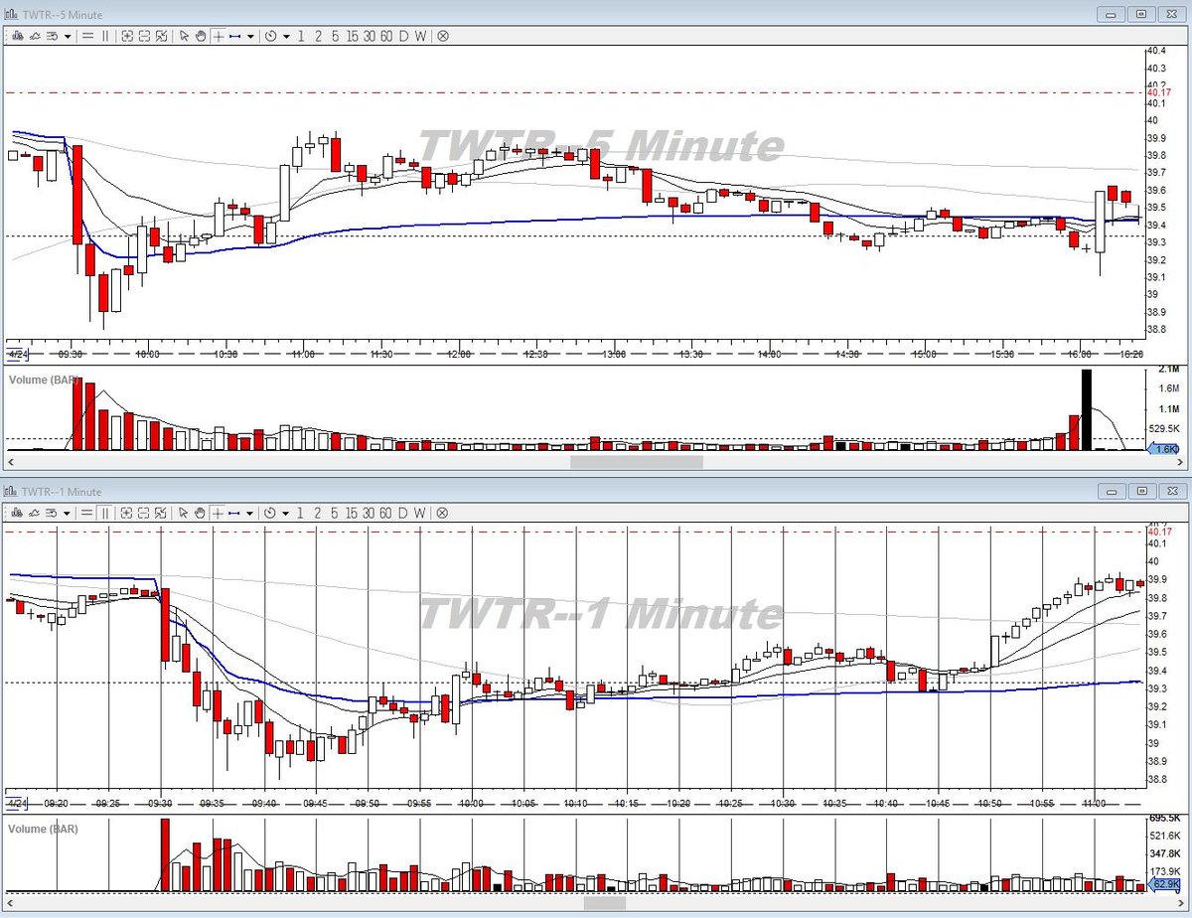Set 2-minute interval in 5 Minute window
Viewport: 1192px width, 918px height.
[x=318, y=36]
